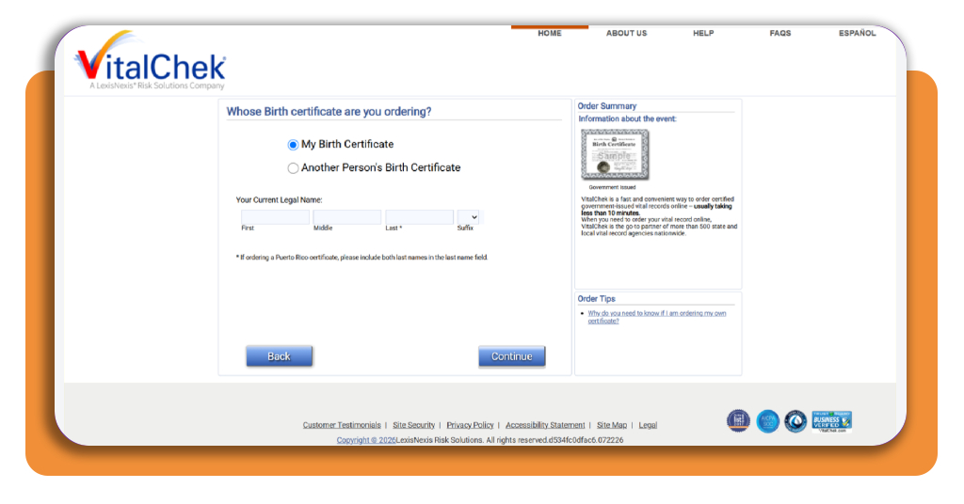Open the Privacy Policy link
The height and width of the screenshot is (504, 964).
tap(471, 425)
